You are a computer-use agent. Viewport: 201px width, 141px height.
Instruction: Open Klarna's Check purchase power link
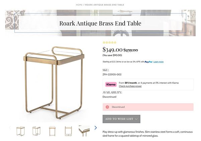point(130,86)
